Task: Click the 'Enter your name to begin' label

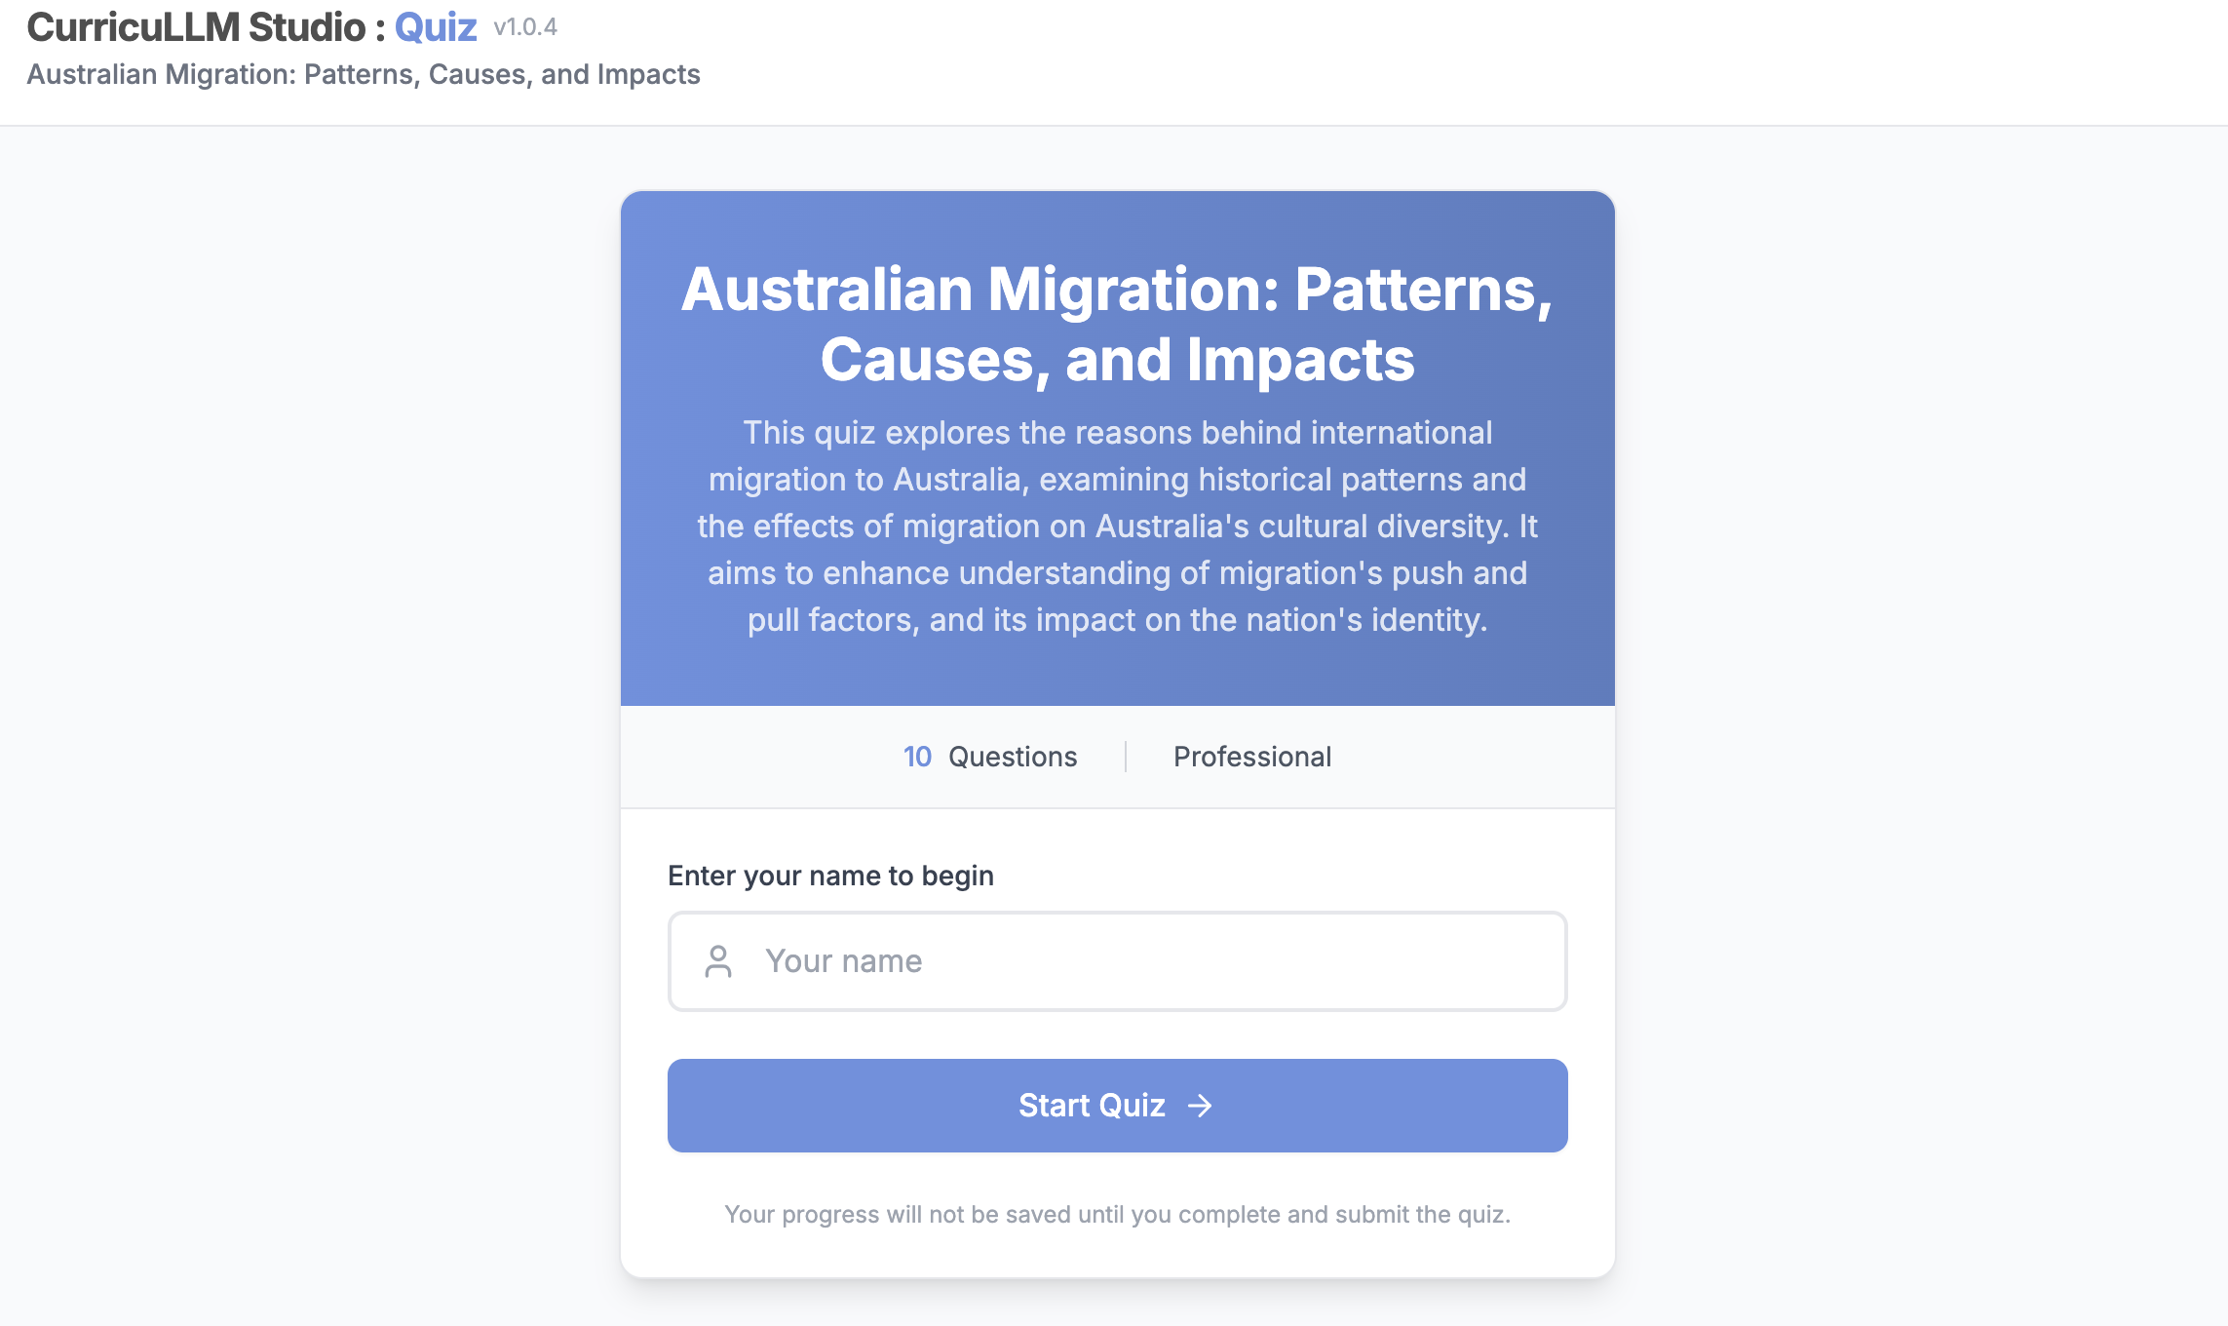Action: (830, 876)
